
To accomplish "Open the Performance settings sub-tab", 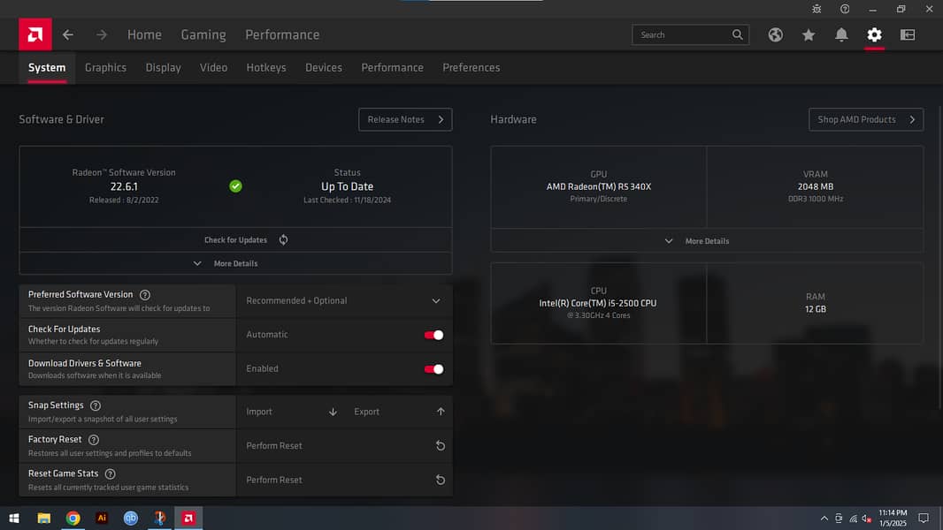I will pyautogui.click(x=392, y=68).
